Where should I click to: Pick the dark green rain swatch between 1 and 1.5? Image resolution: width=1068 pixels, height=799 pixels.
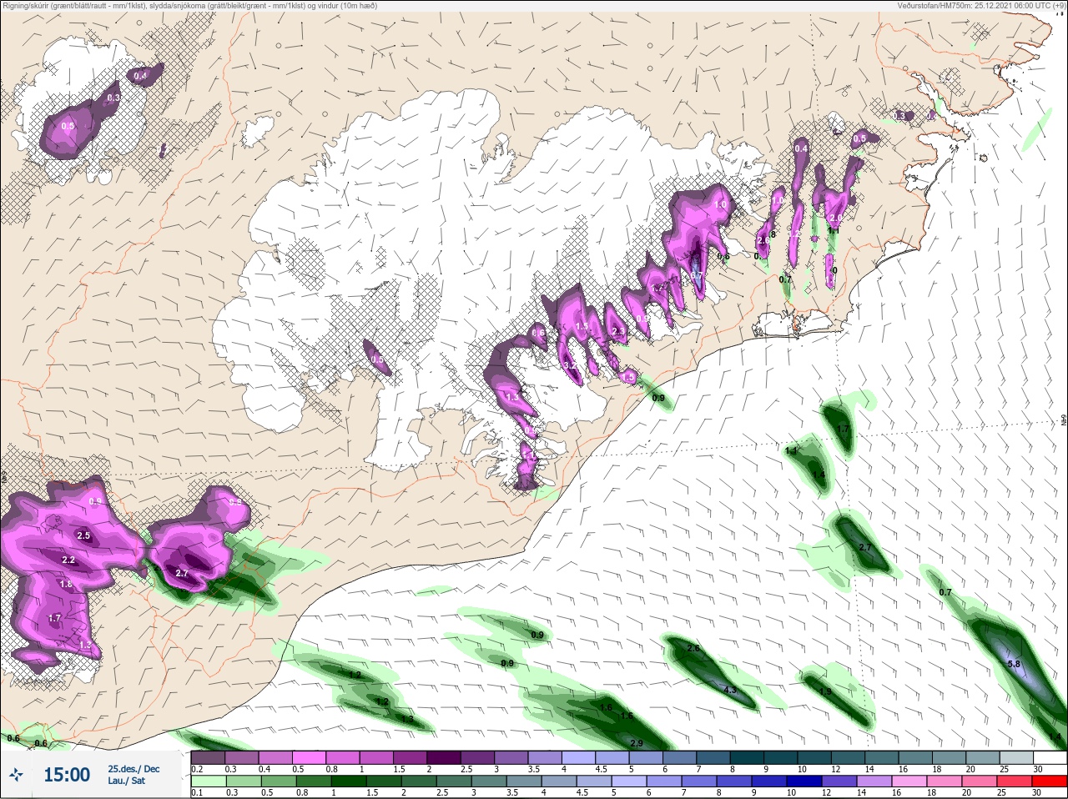pos(349,781)
